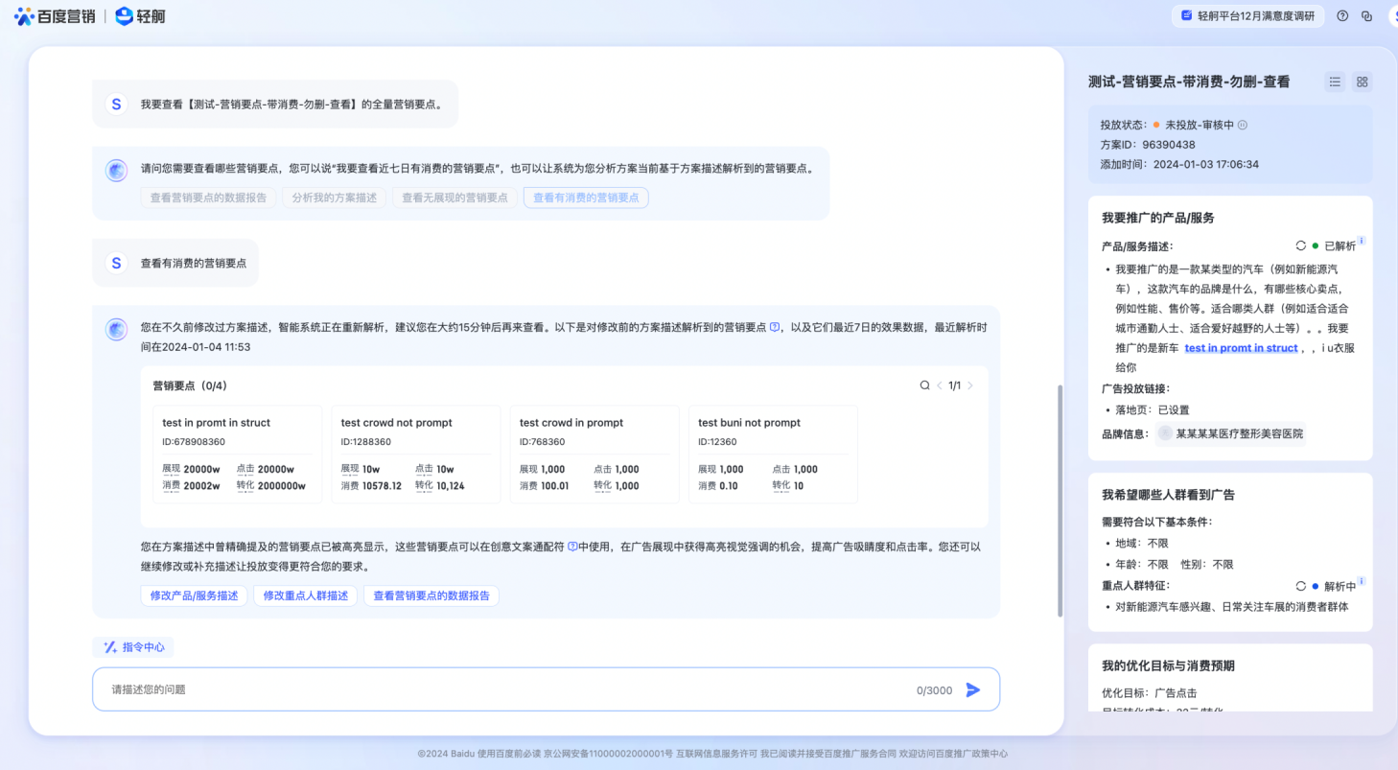Click help icon after 创意文案通配符
The height and width of the screenshot is (770, 1398).
572,547
